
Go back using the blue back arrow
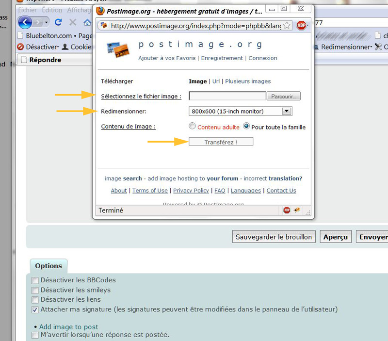[25, 22]
